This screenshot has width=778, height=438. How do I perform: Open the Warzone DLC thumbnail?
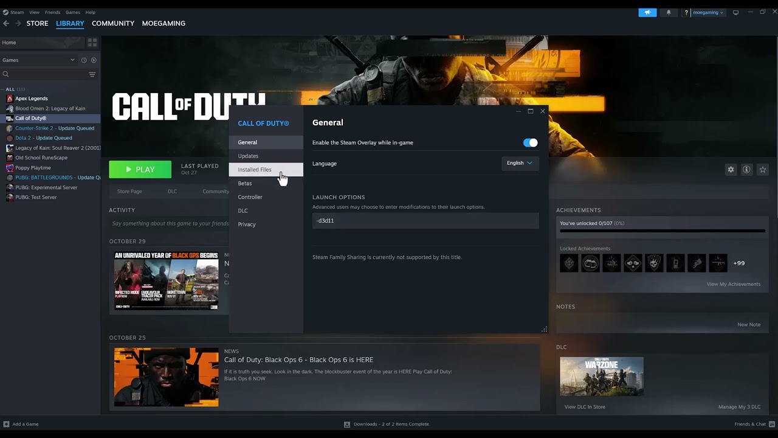pos(602,377)
